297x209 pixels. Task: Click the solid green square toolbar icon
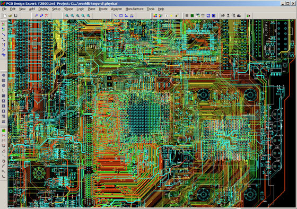click(192, 16)
